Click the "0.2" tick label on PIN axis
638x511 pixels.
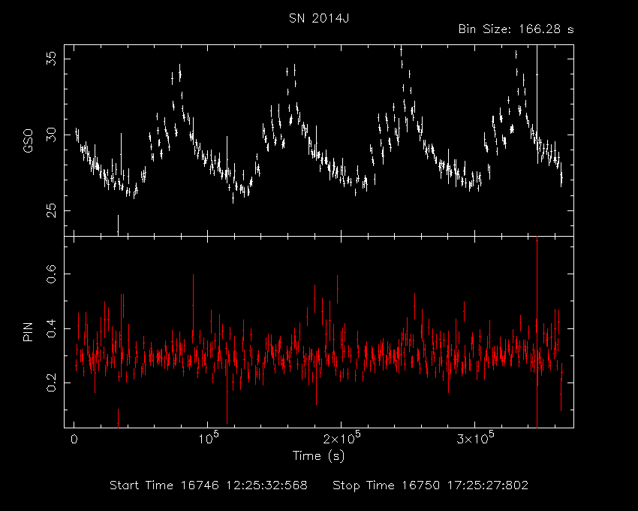52,382
